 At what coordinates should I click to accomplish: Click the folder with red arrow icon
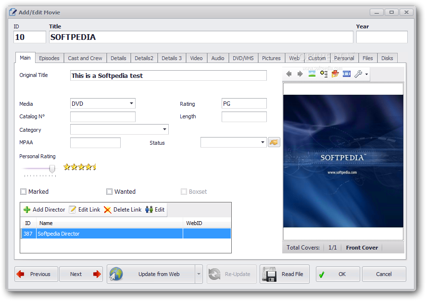coord(335,74)
